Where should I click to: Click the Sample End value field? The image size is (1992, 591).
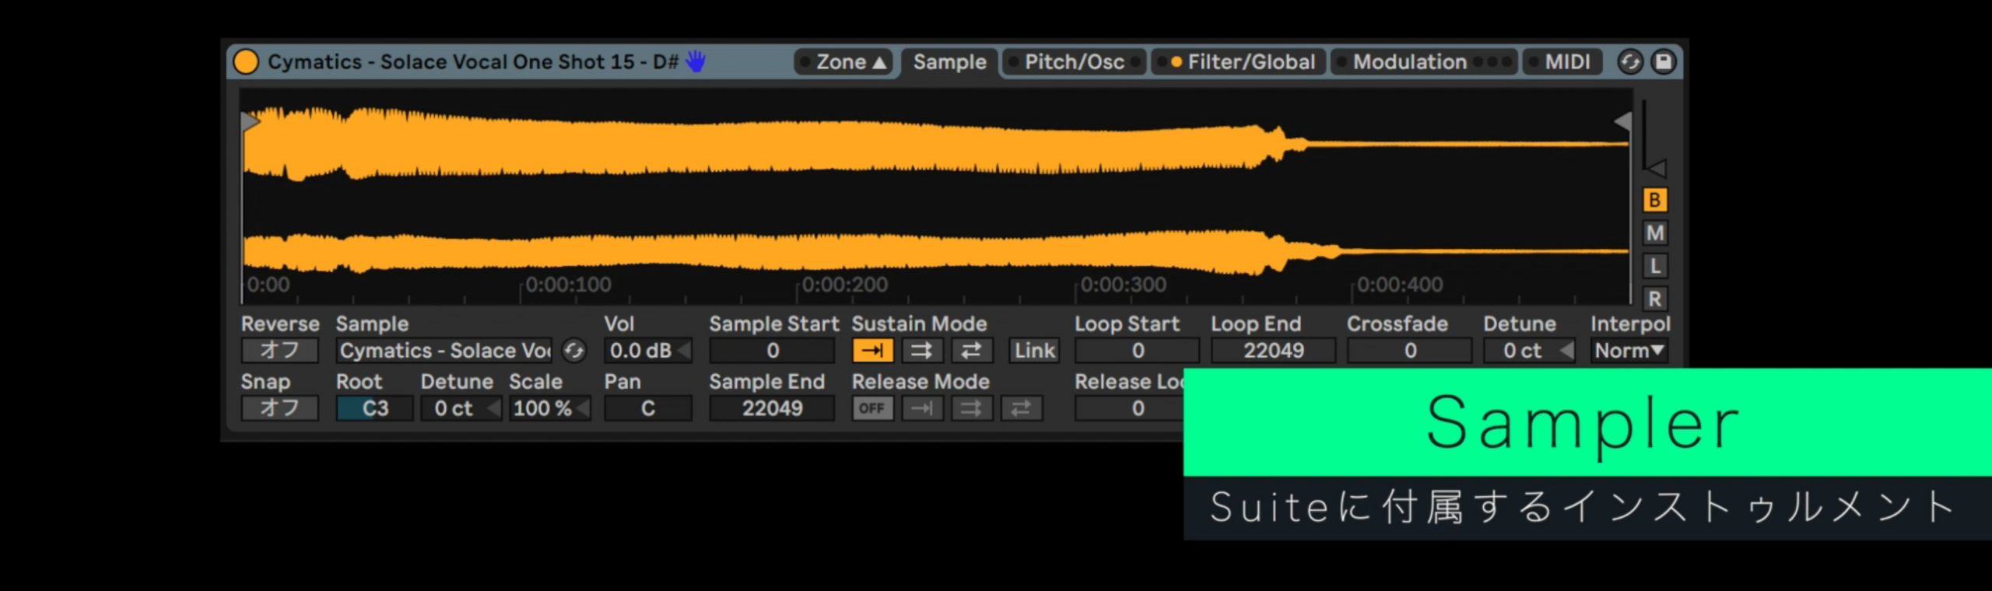(x=772, y=408)
